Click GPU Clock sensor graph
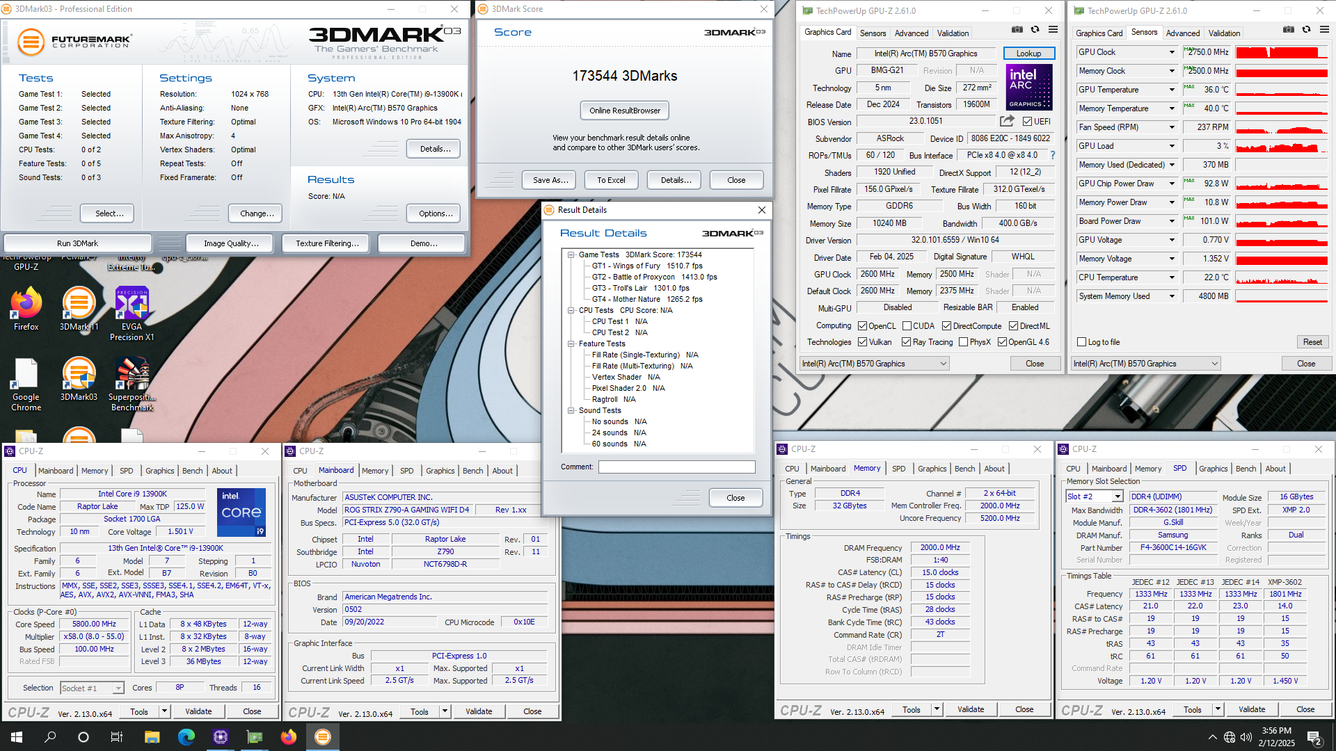 tap(1281, 52)
